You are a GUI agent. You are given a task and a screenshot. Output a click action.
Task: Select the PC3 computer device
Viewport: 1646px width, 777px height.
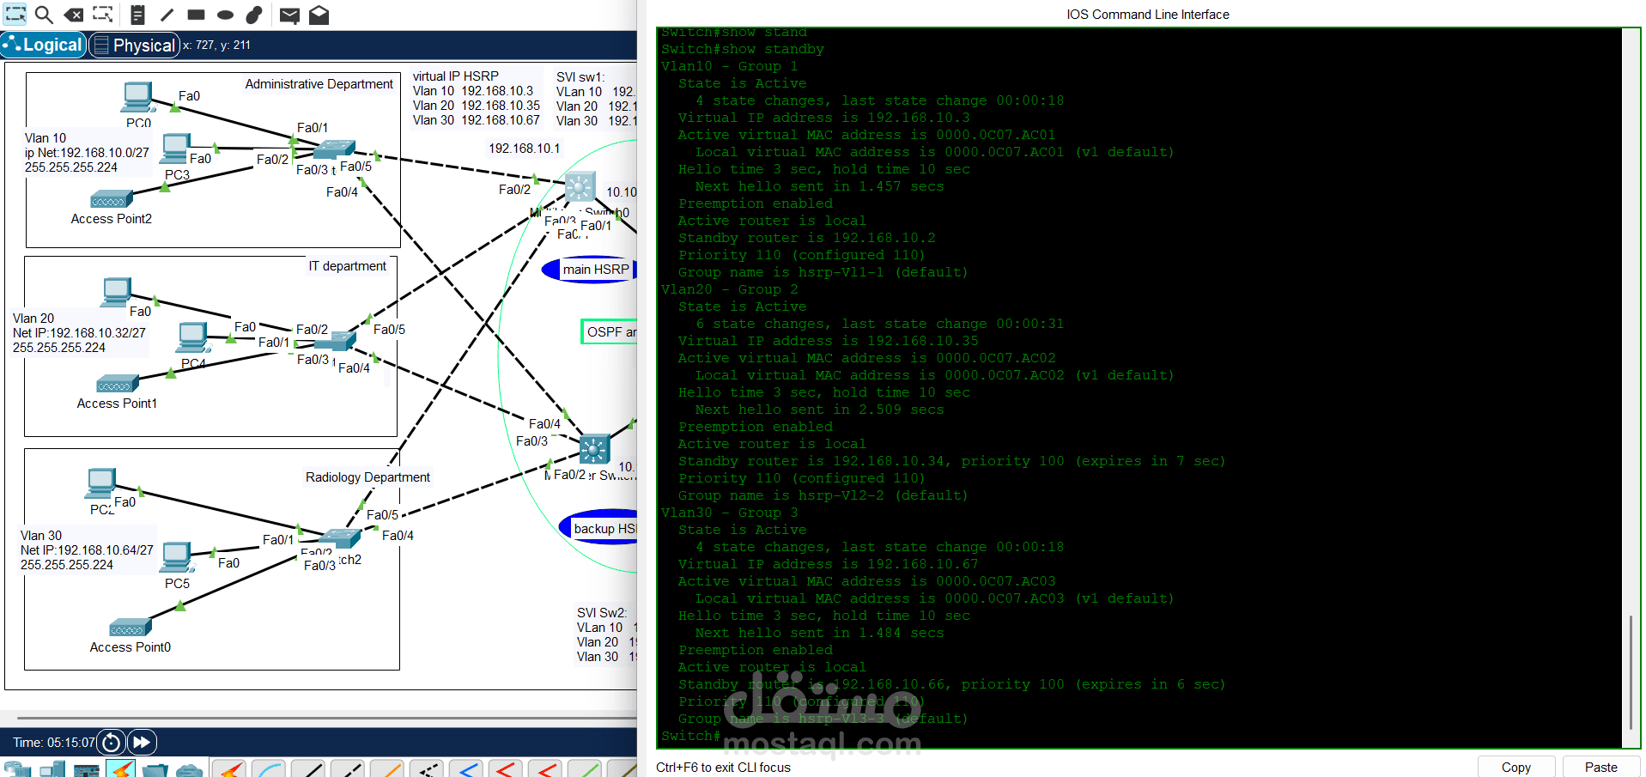tap(176, 149)
